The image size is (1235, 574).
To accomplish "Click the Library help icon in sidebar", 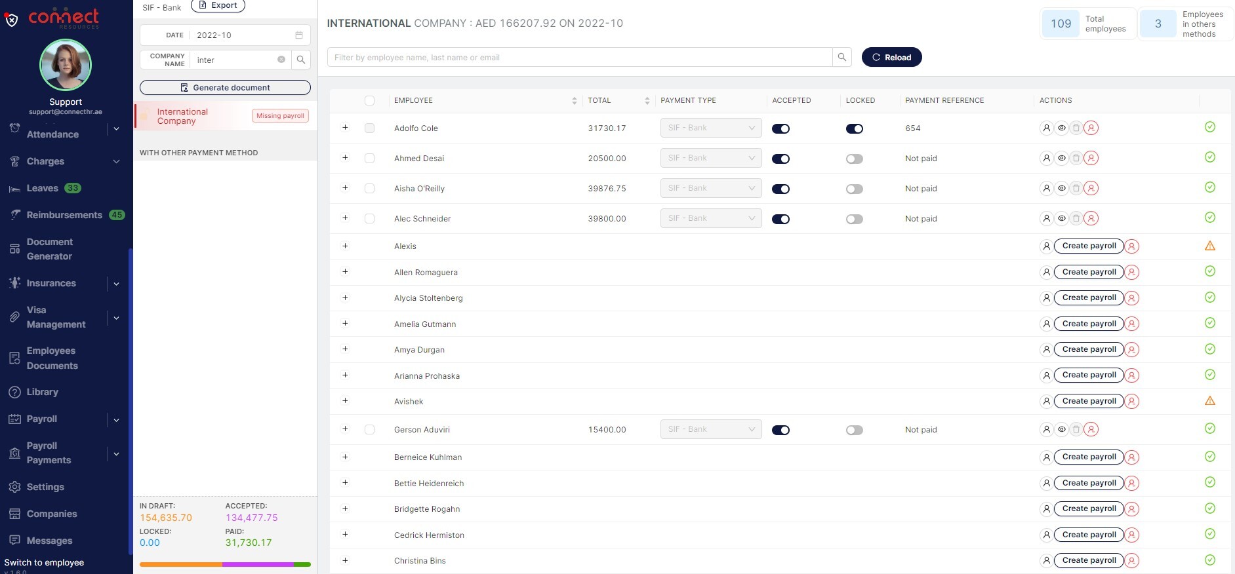I will click(14, 392).
